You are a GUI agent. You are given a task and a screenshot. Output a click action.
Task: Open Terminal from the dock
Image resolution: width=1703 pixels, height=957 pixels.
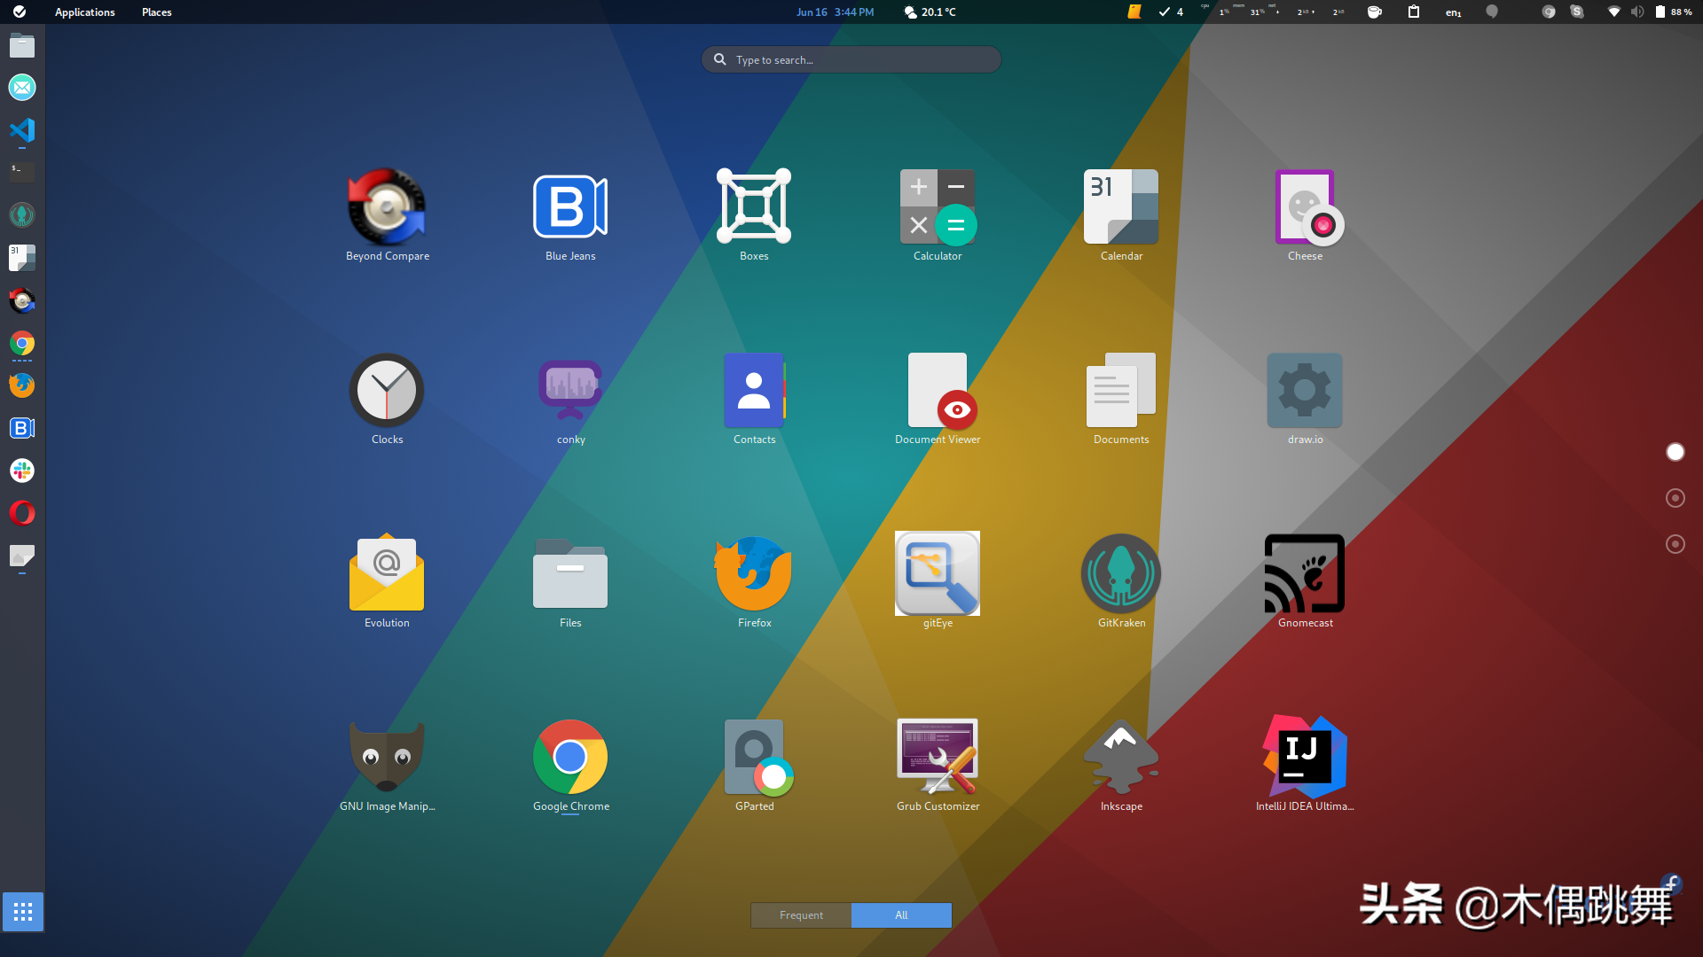click(22, 172)
